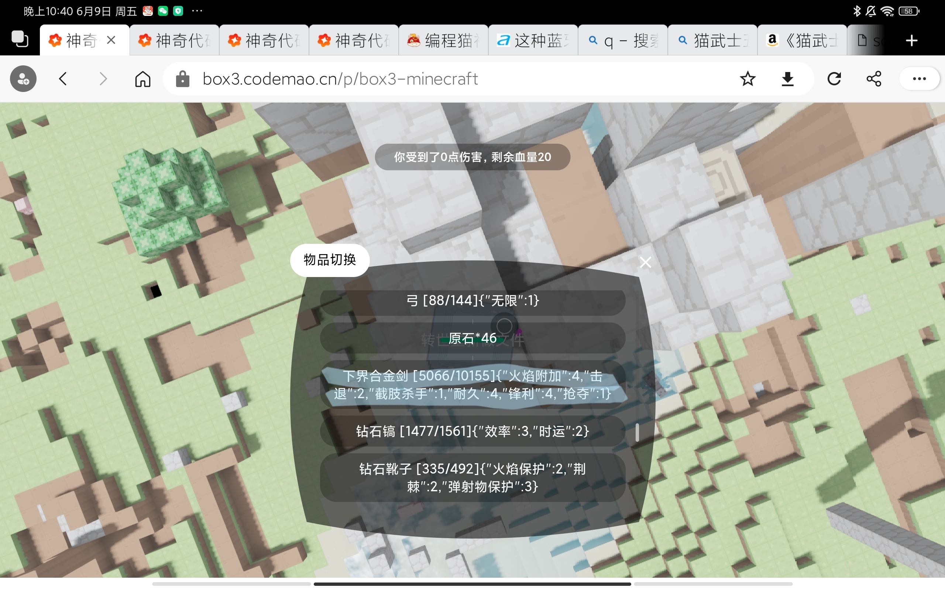Click the item list scrollbar handle
This screenshot has width=945, height=591.
[637, 433]
